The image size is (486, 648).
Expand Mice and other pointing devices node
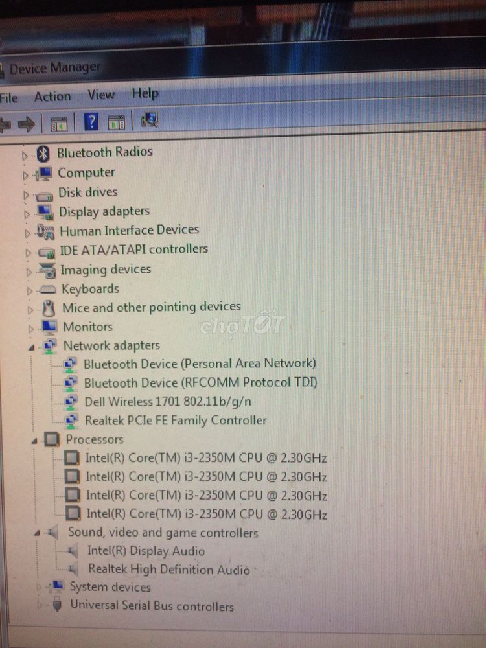tap(30, 310)
